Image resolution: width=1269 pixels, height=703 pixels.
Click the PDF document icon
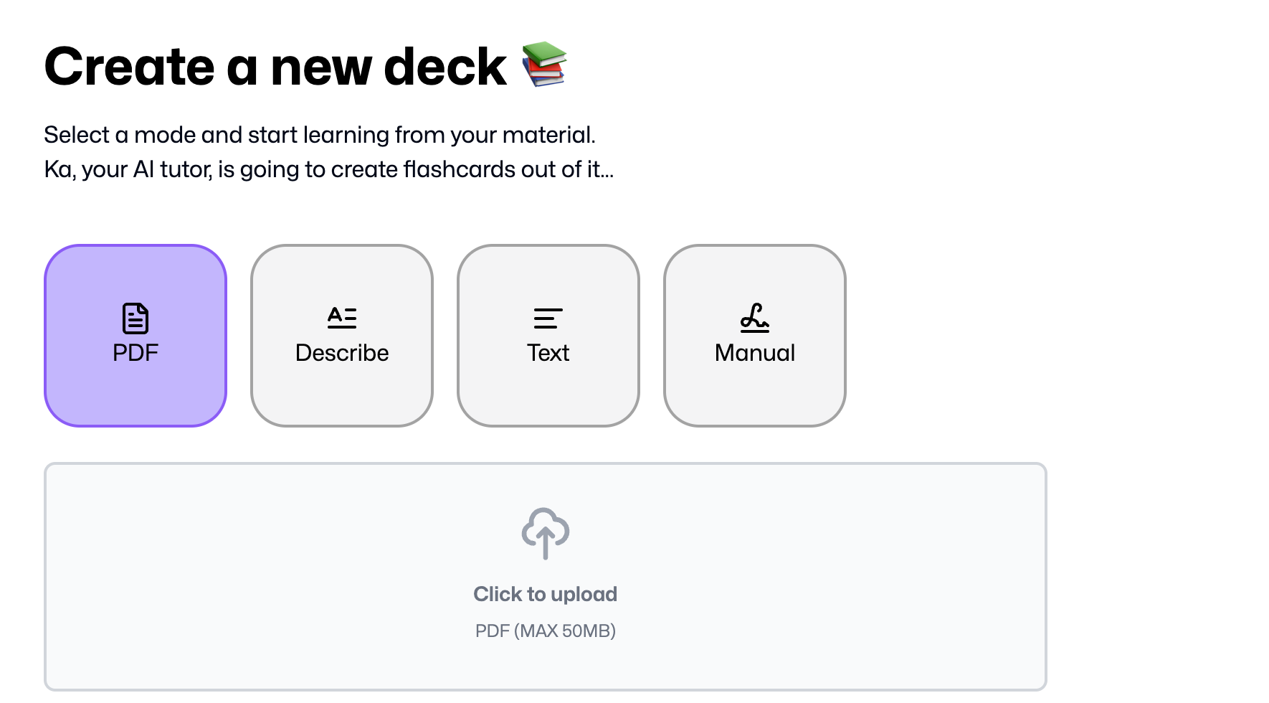click(136, 319)
